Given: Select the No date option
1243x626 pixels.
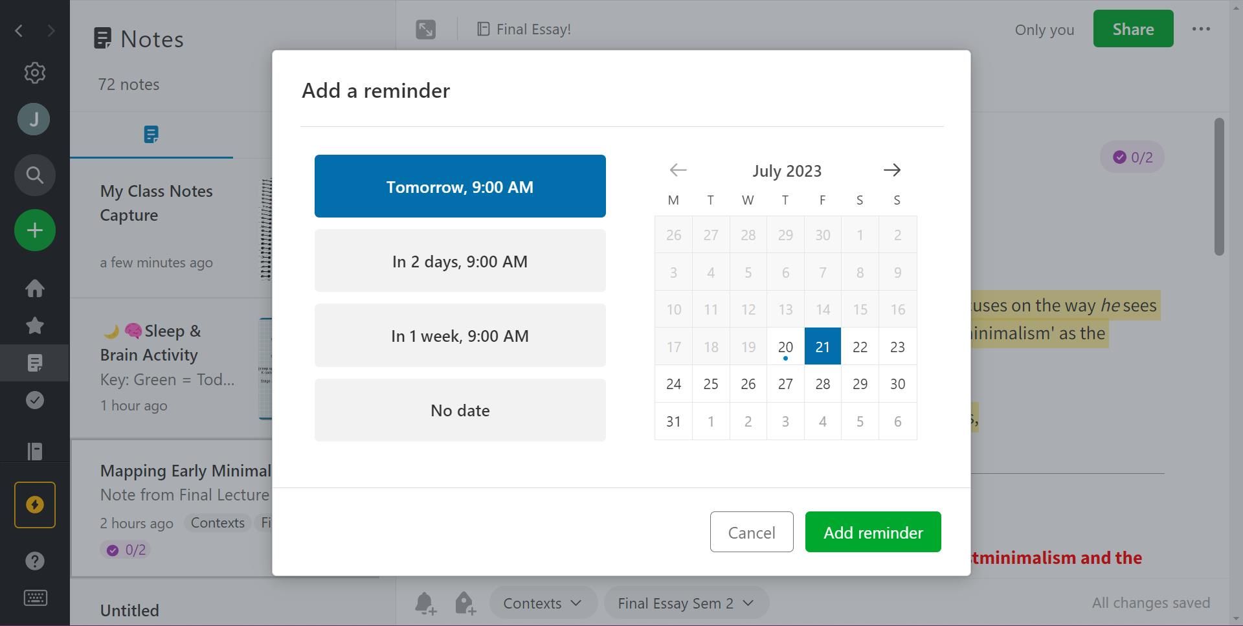Looking at the screenshot, I should click(460, 410).
